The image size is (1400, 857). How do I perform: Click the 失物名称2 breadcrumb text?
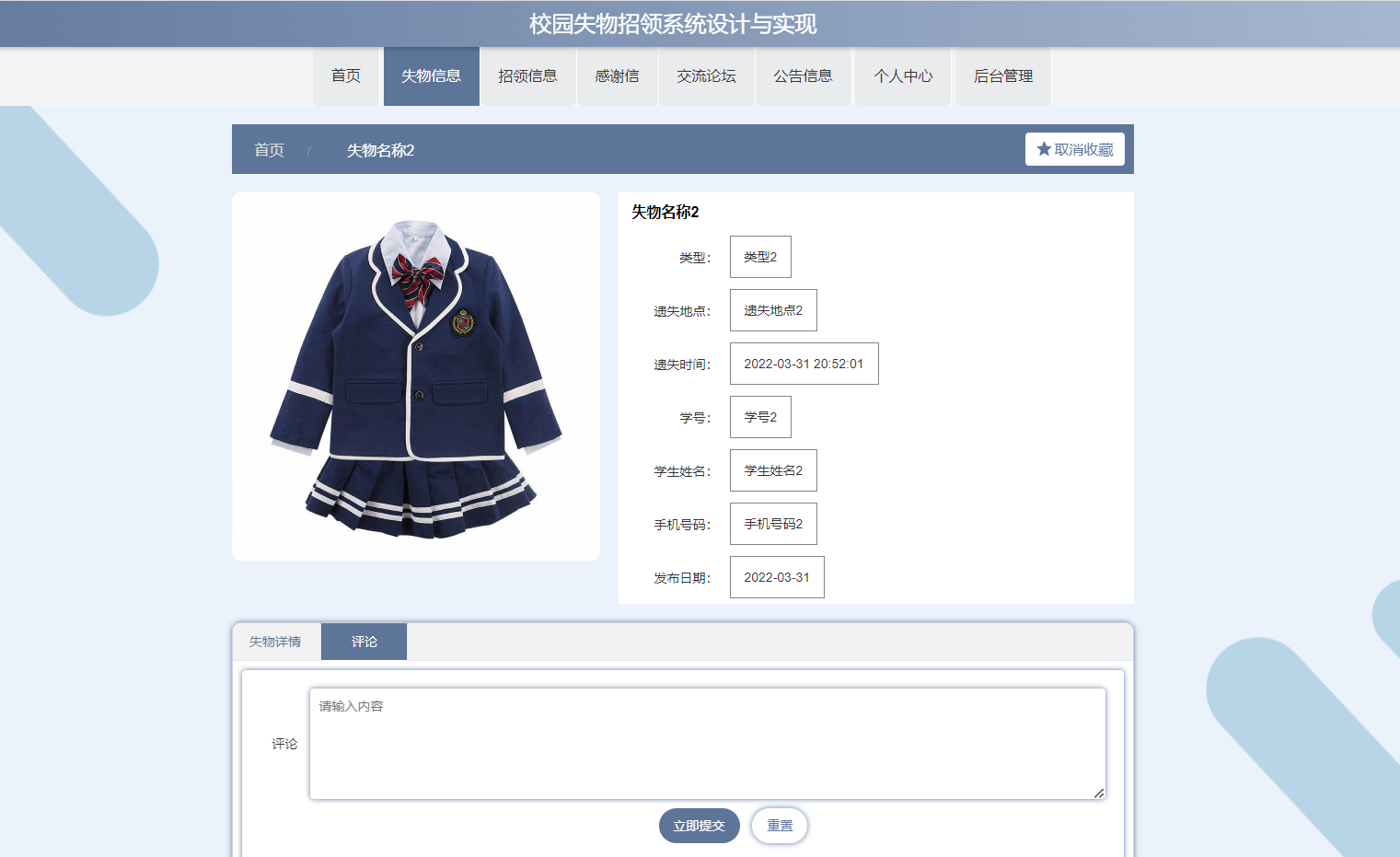click(x=380, y=150)
